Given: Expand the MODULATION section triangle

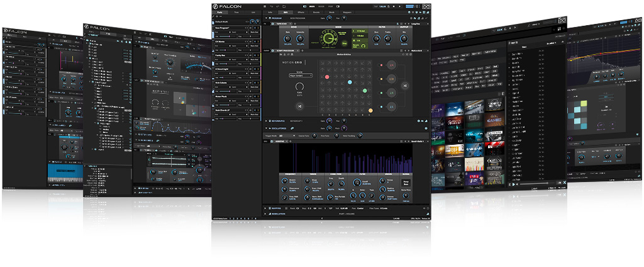Looking at the screenshot, I should pos(265,214).
